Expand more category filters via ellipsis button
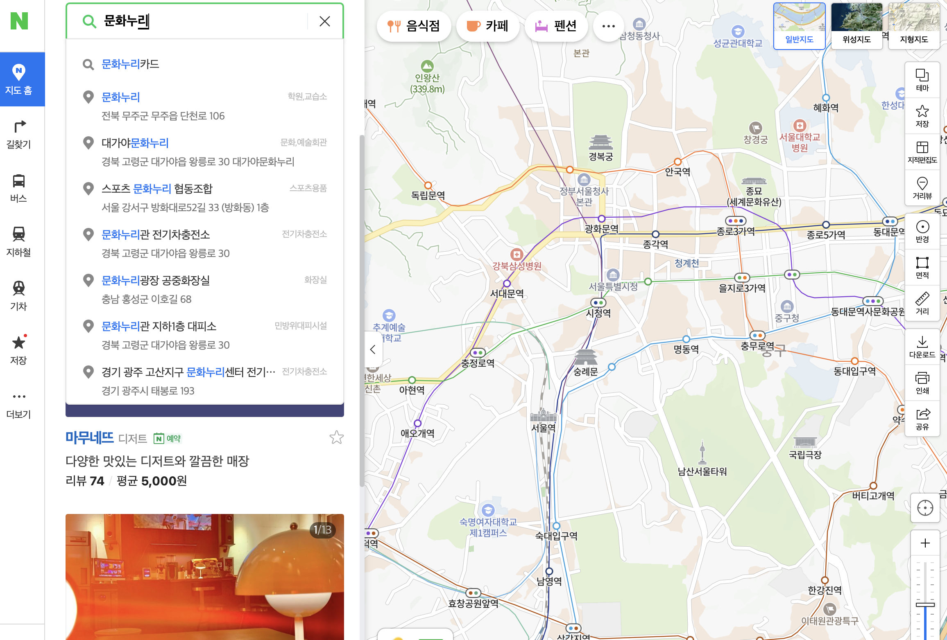Screen dimensions: 947x640 click(x=609, y=26)
